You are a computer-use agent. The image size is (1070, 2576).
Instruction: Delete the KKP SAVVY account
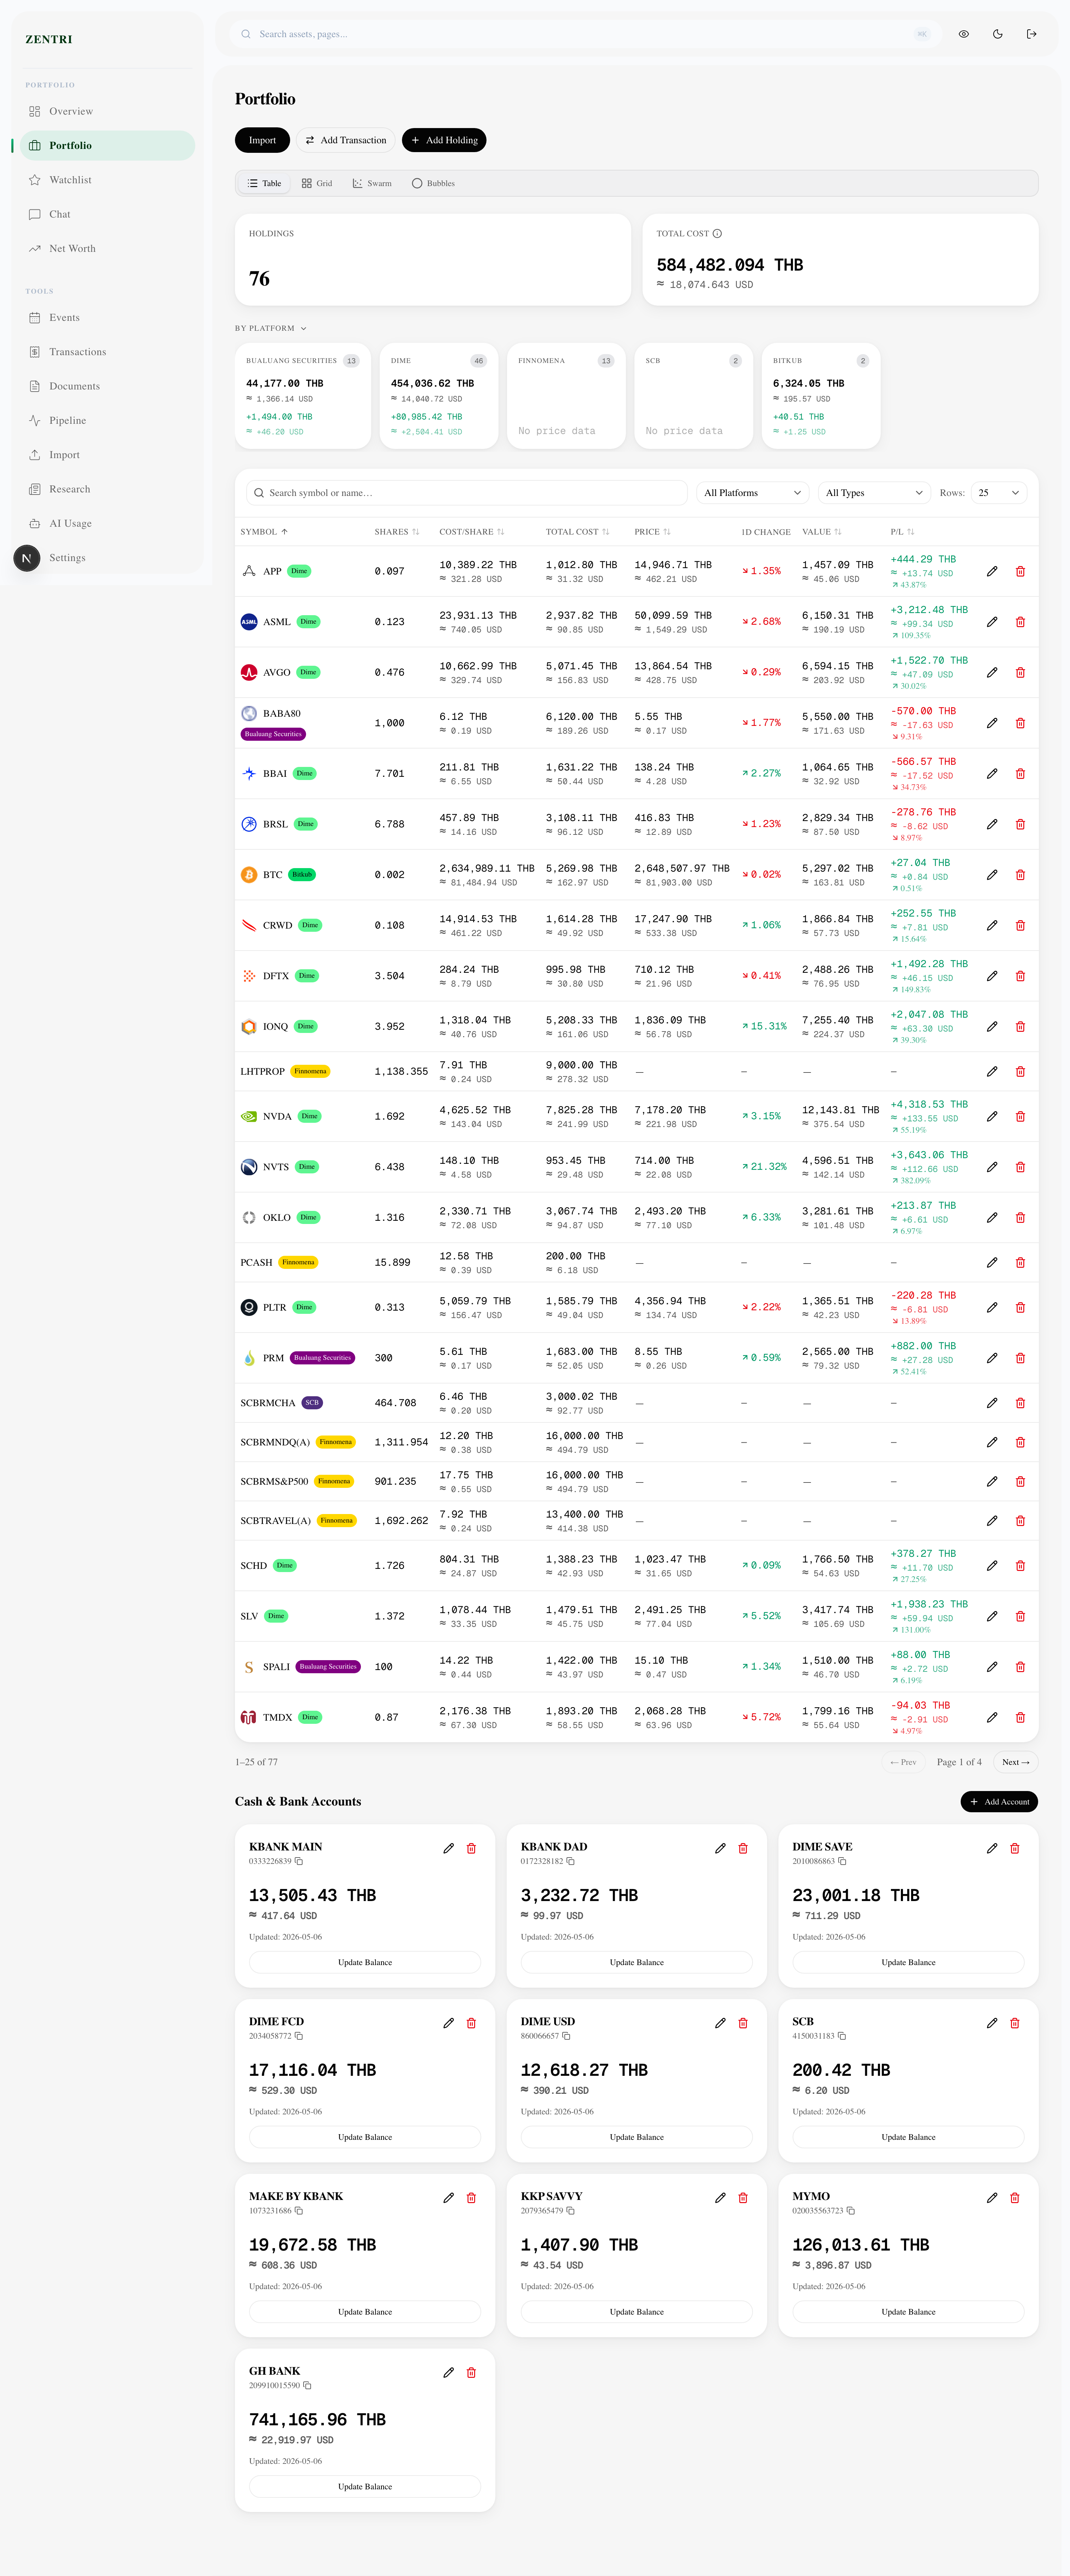tap(743, 2198)
